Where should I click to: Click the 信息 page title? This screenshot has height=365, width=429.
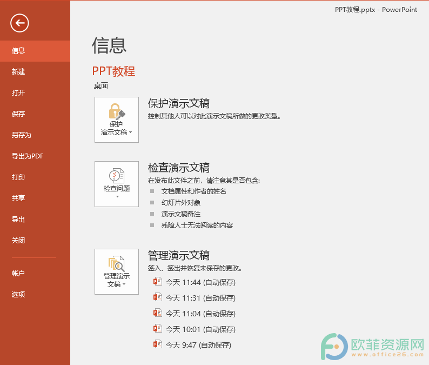(x=109, y=45)
